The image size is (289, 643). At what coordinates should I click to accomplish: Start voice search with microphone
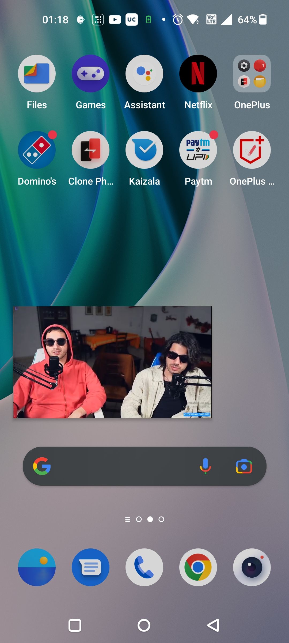(205, 466)
